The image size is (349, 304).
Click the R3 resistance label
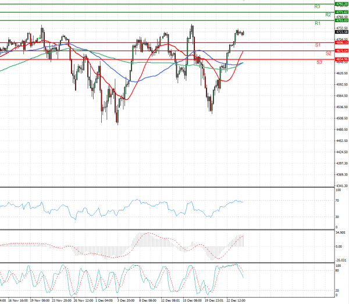tap(317, 6)
